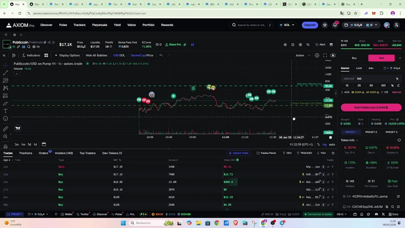
Task: Toggle log scale on the chart
Action: [325, 144]
